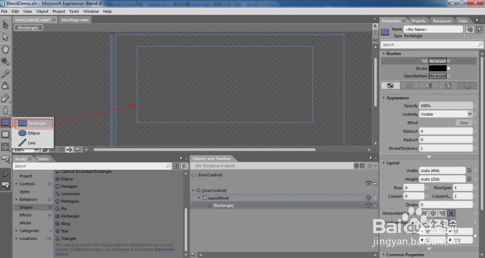Switch to the Projects panel tab

pyautogui.click(x=419, y=21)
